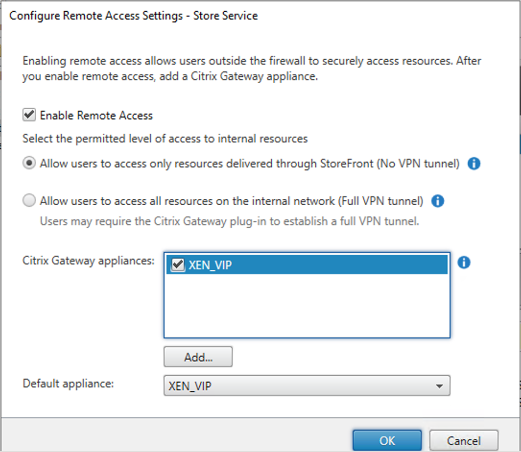Confirm settings with the OK button
521x452 pixels.
click(387, 440)
